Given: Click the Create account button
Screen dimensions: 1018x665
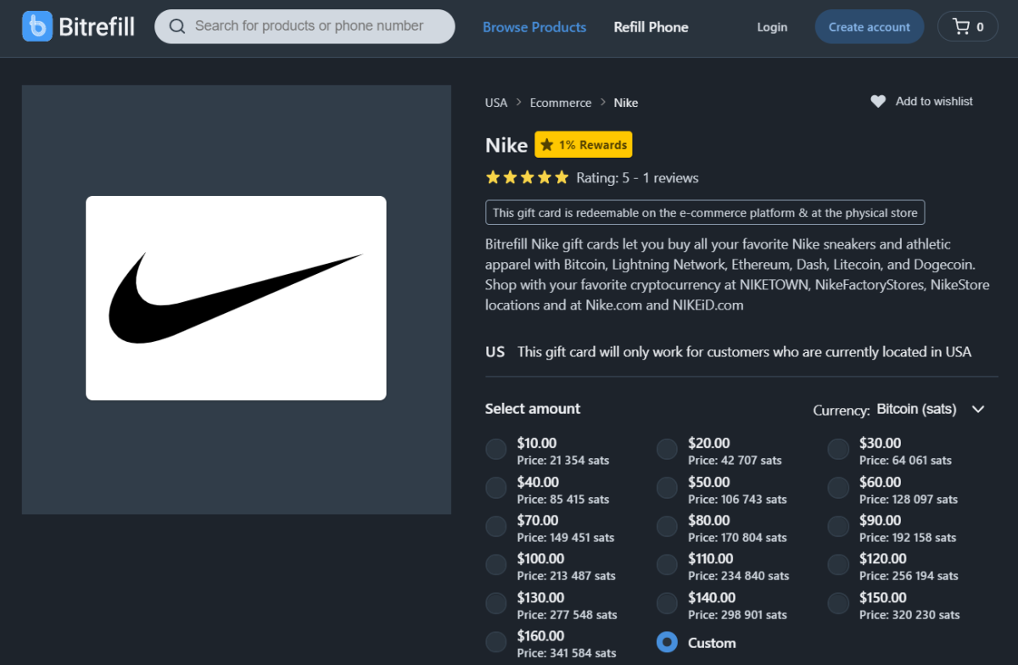Looking at the screenshot, I should pyautogui.click(x=869, y=26).
